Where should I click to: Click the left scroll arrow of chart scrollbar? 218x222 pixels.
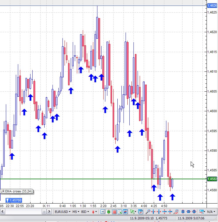point(44,211)
